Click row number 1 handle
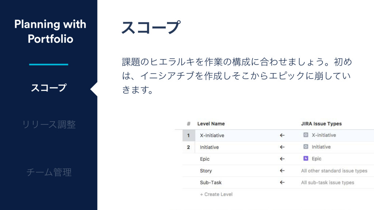This screenshot has width=374, height=210. [189, 136]
